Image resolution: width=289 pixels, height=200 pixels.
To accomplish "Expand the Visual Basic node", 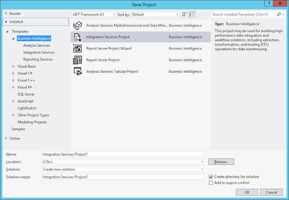I will pyautogui.click(x=13, y=67).
